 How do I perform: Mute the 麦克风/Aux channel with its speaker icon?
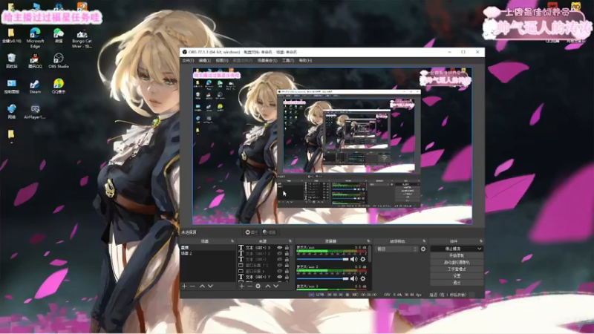click(x=354, y=259)
